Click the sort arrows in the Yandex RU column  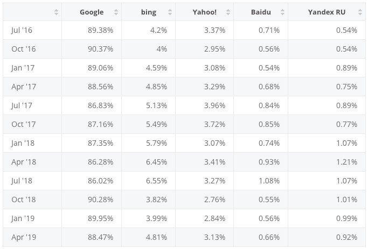[x=360, y=12]
